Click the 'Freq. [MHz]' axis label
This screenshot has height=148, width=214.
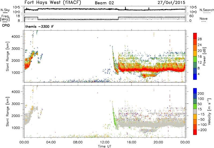coord(5,18)
